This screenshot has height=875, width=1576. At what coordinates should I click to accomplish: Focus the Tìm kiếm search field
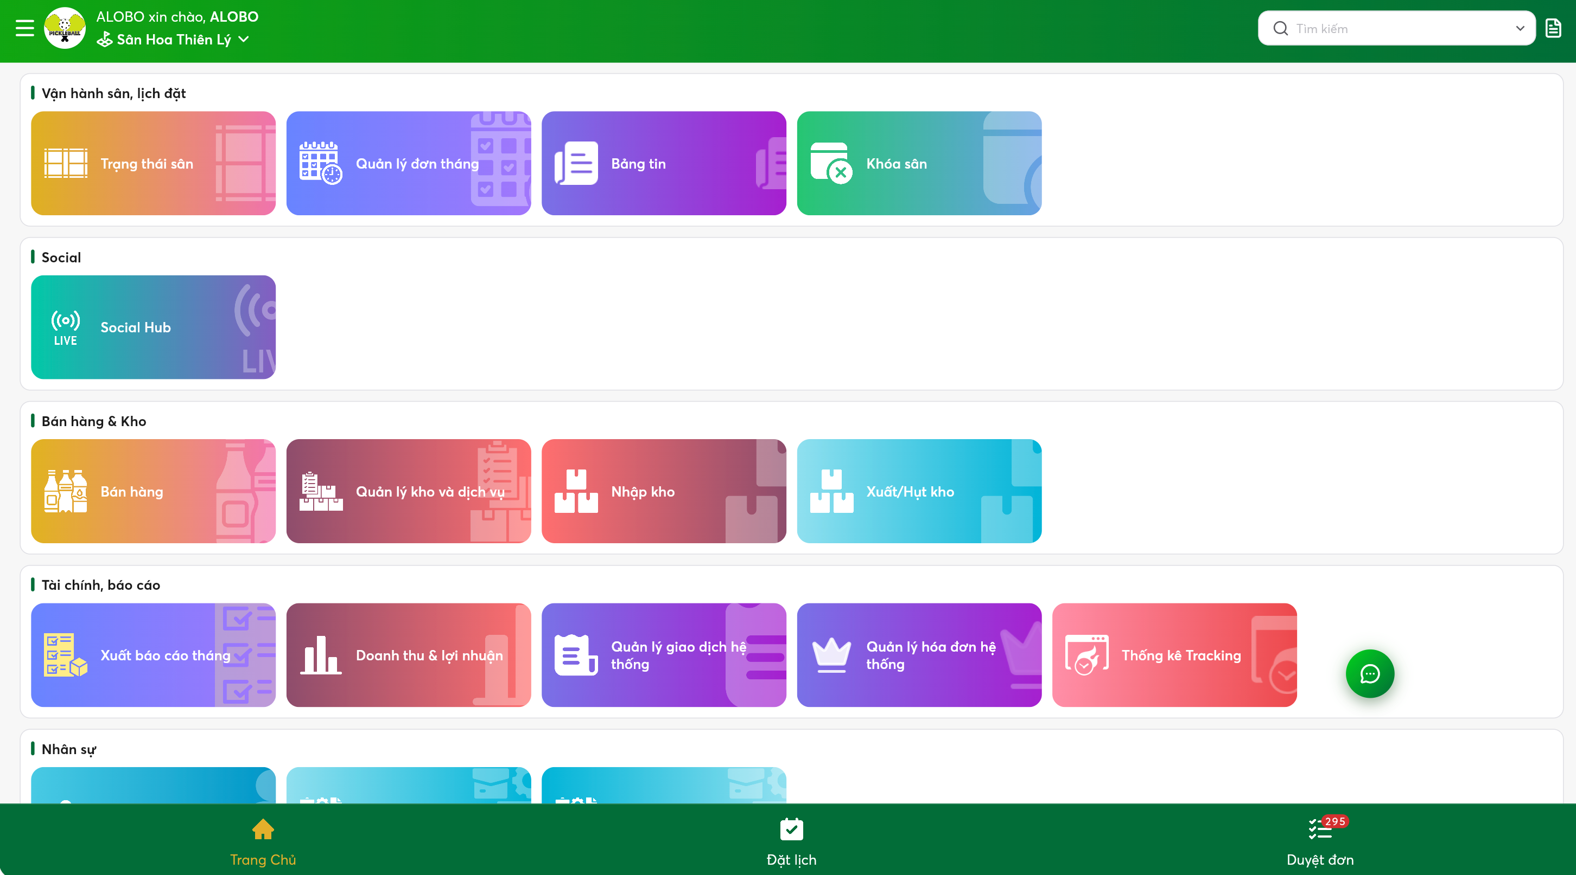pos(1389,28)
